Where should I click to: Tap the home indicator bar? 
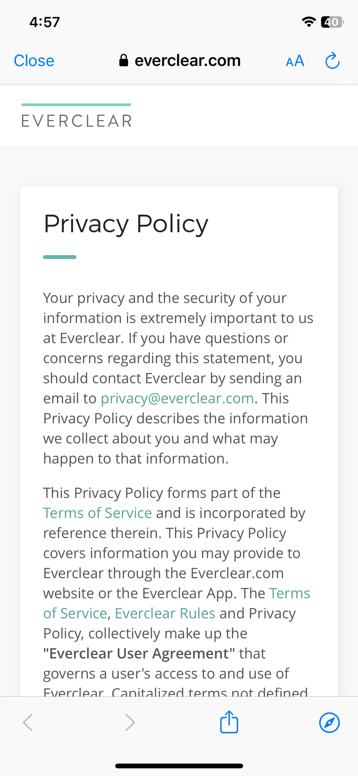point(179,766)
